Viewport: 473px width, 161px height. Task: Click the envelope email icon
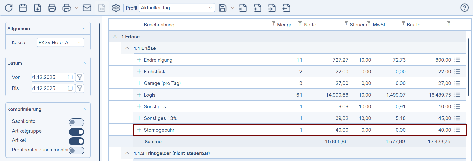[x=87, y=8]
